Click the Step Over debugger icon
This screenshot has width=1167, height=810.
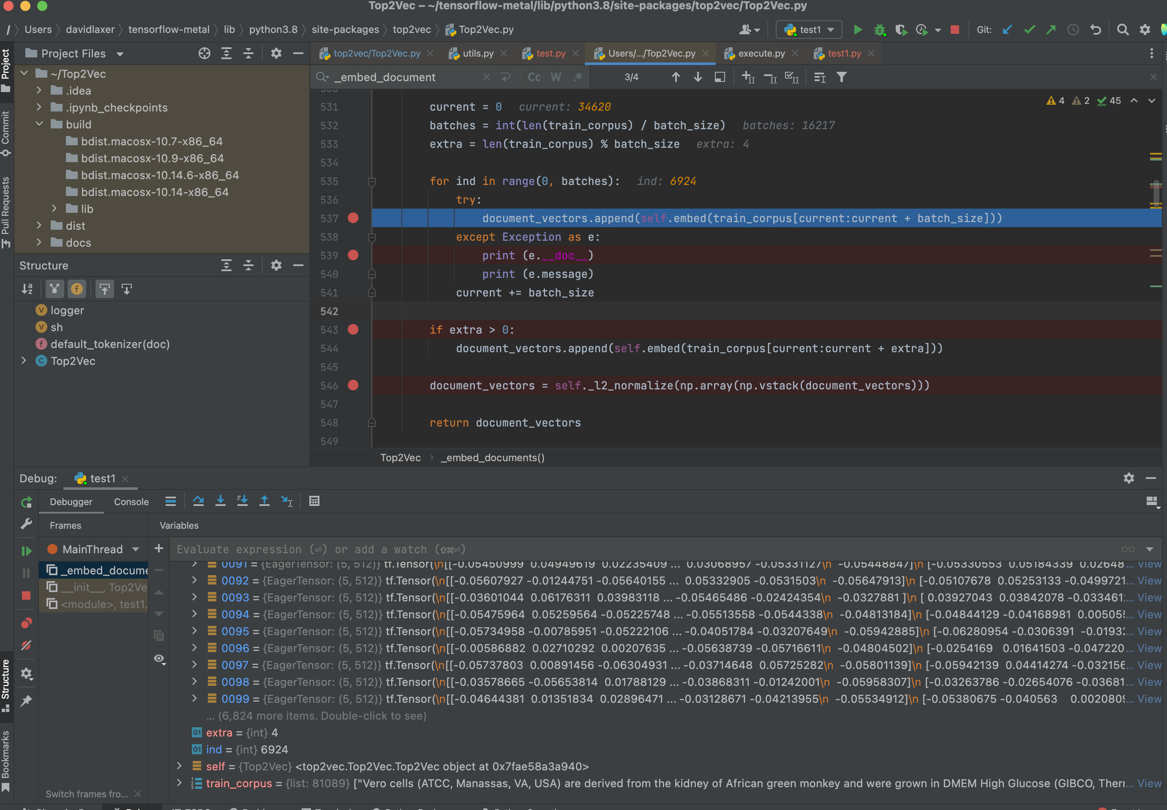198,501
